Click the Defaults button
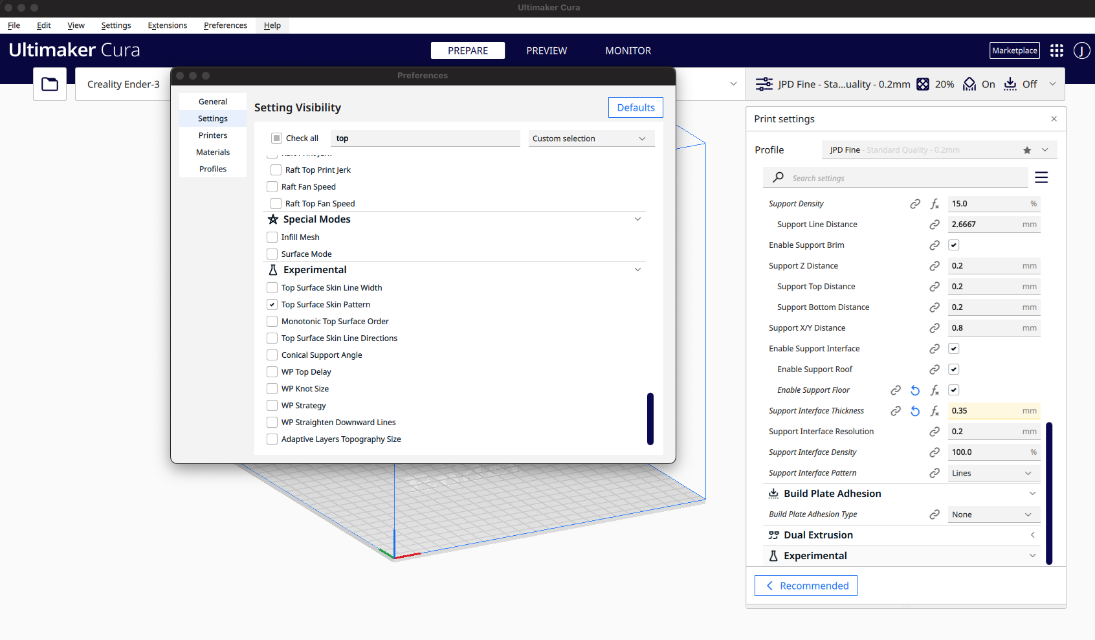Screen dimensions: 1095x640 [x=636, y=107]
